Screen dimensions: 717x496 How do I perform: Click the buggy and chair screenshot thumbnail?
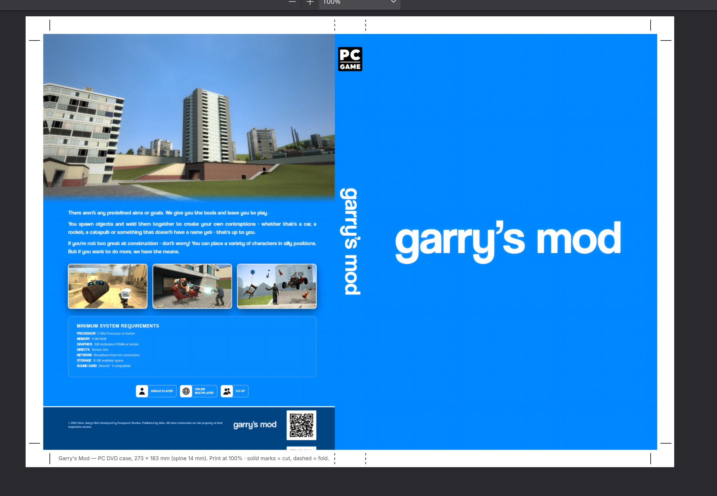pyautogui.click(x=277, y=286)
